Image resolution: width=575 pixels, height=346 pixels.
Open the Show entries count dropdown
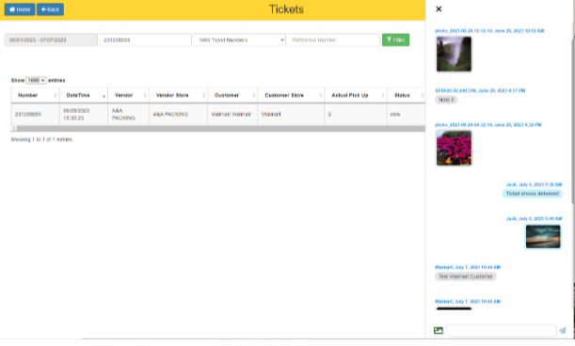click(36, 80)
